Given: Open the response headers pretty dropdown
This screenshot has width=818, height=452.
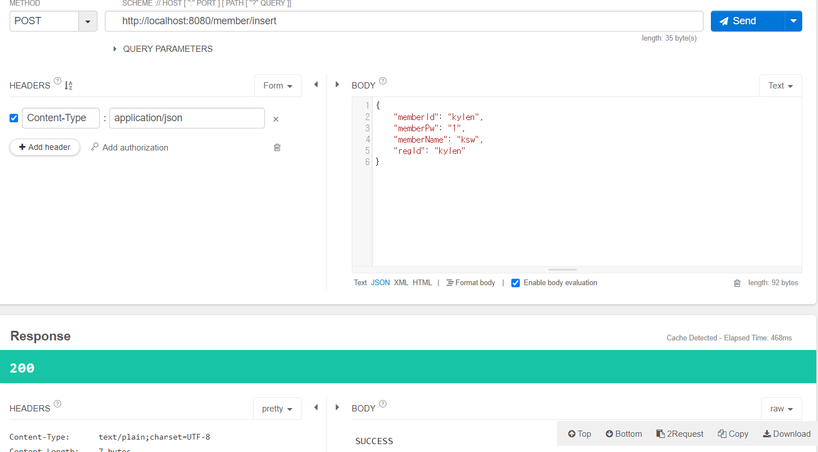Looking at the screenshot, I should pyautogui.click(x=277, y=409).
